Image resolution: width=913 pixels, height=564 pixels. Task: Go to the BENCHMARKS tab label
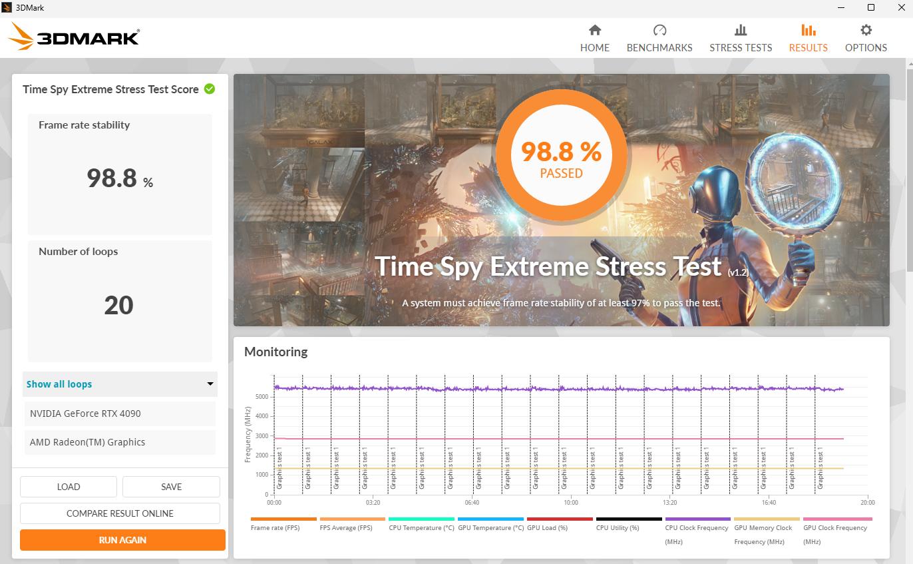[659, 48]
